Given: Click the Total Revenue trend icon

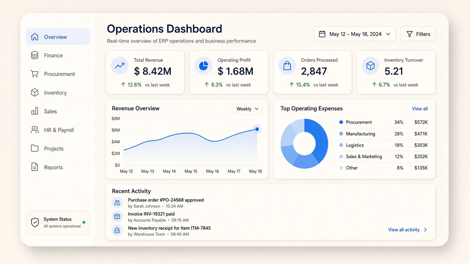Looking at the screenshot, I should click(x=120, y=66).
